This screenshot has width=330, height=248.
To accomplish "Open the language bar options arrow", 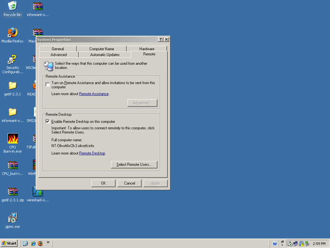I will coord(282,245).
